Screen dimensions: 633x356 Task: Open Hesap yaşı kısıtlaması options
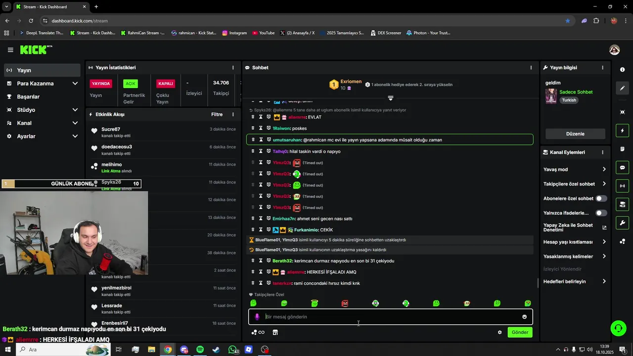[x=575, y=242]
